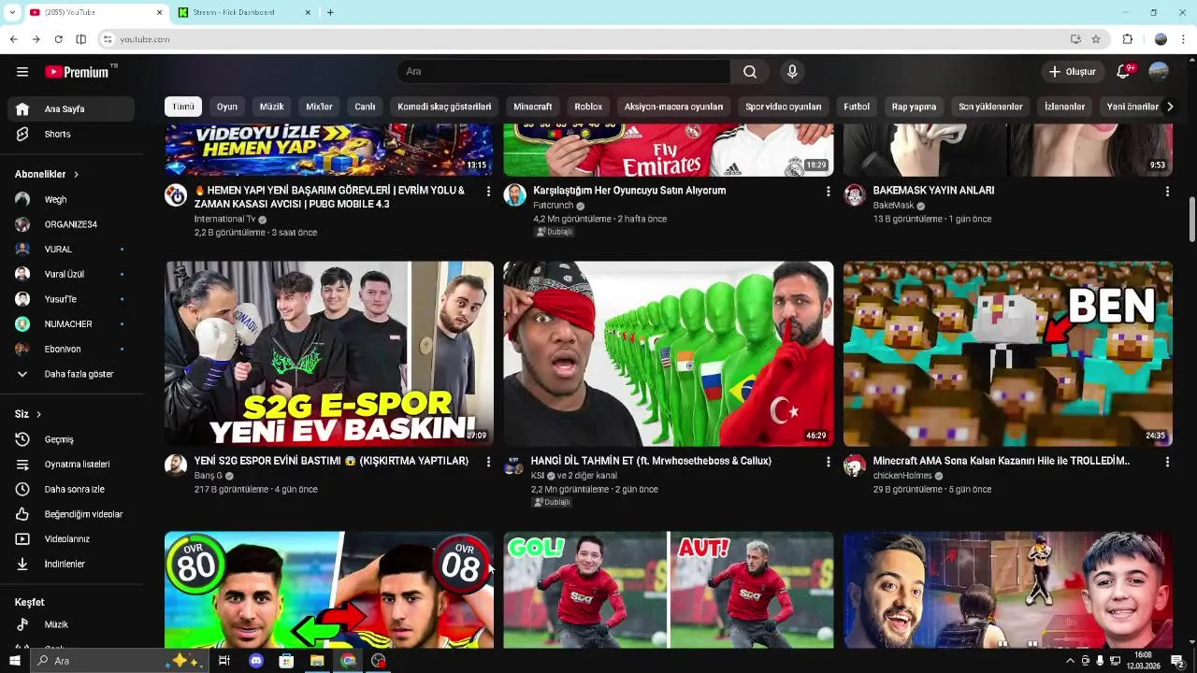Start voice search with microphone icon
Viewport: 1197px width, 673px height.
[792, 72]
